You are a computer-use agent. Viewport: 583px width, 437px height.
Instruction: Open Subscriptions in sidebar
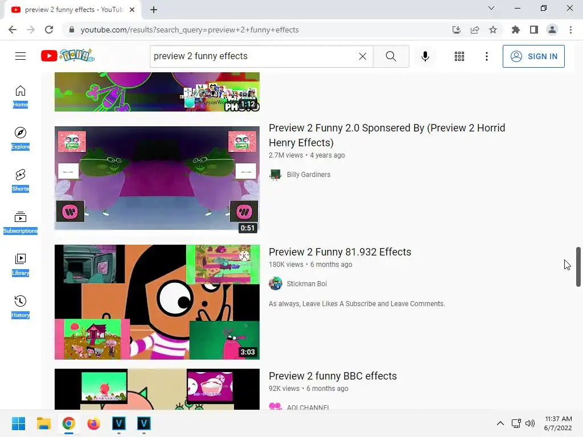[x=20, y=222]
